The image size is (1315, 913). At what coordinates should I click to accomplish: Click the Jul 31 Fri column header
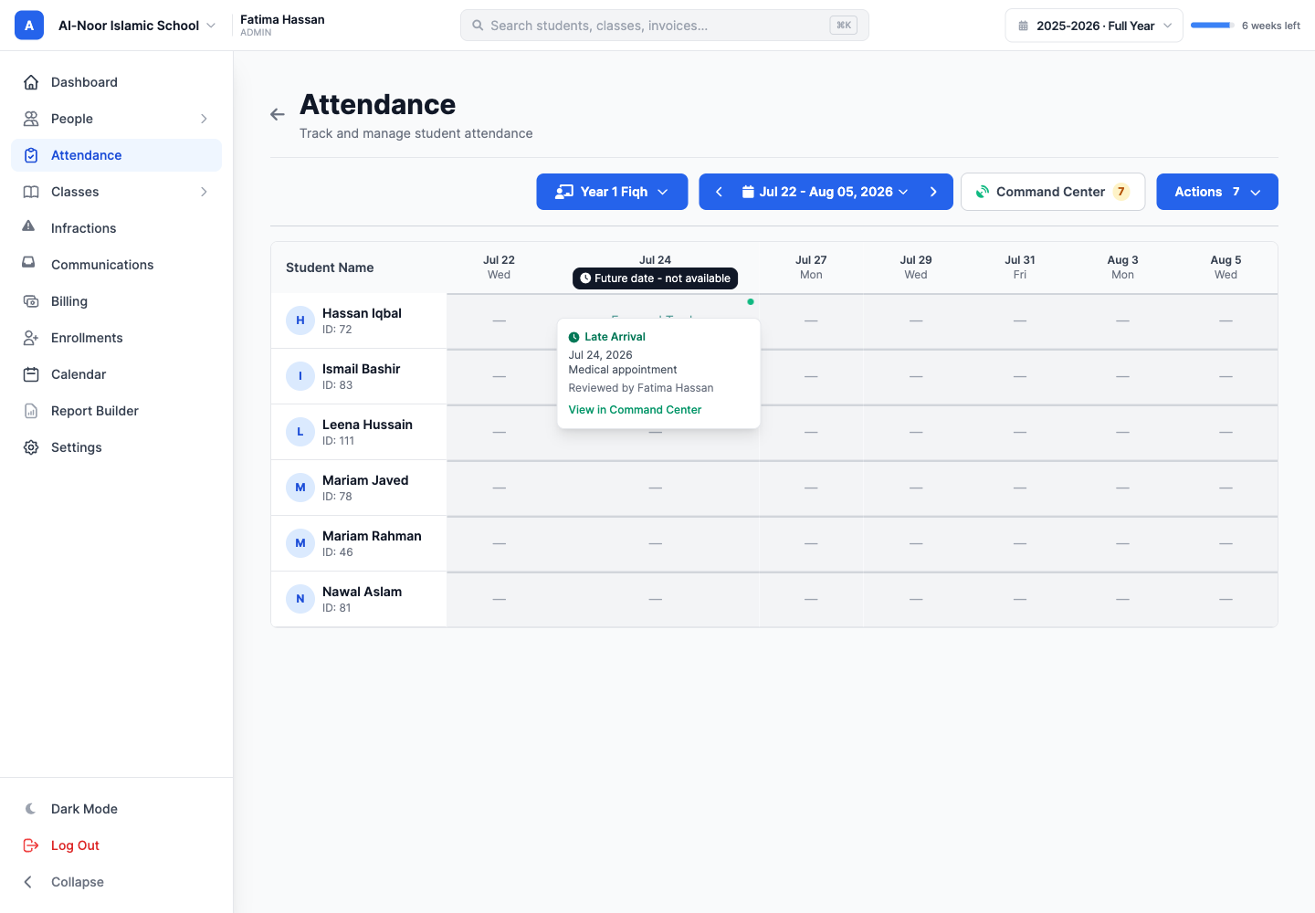point(1020,268)
